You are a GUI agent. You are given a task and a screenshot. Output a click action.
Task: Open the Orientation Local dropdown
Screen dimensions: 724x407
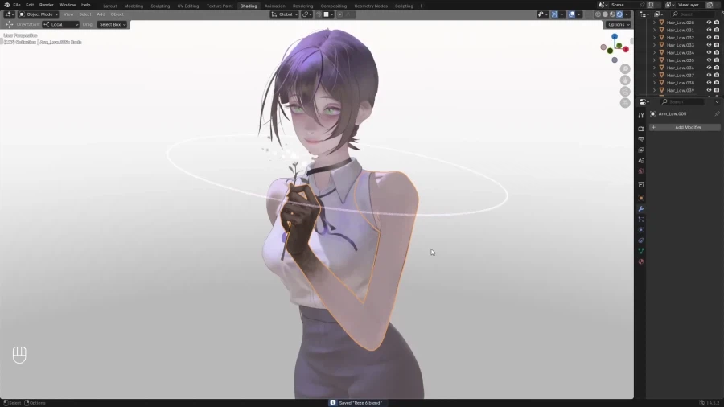tap(61, 24)
